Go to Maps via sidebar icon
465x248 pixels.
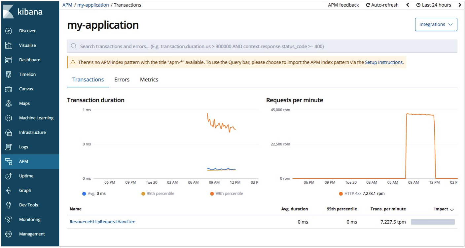pyautogui.click(x=9, y=103)
